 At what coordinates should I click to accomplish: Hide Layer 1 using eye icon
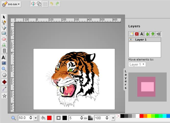(x=131, y=40)
